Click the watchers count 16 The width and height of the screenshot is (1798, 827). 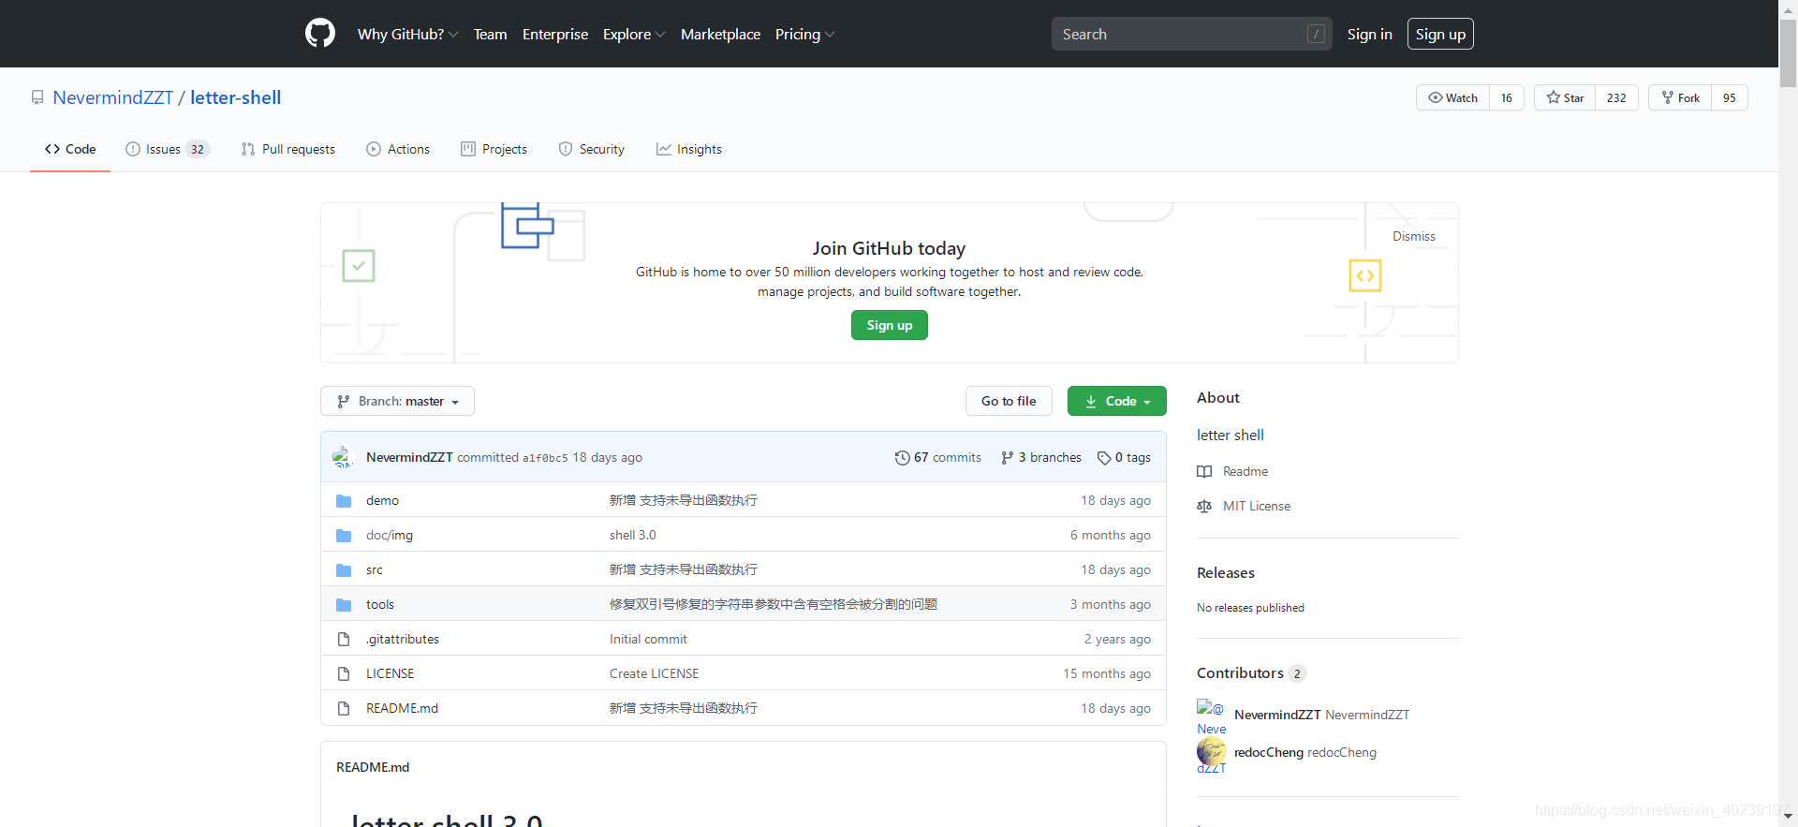point(1507,97)
